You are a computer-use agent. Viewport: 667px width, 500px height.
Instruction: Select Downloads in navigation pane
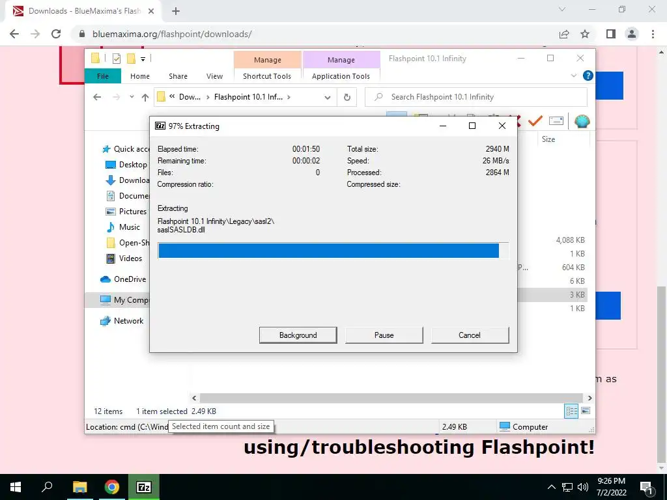[127, 180]
